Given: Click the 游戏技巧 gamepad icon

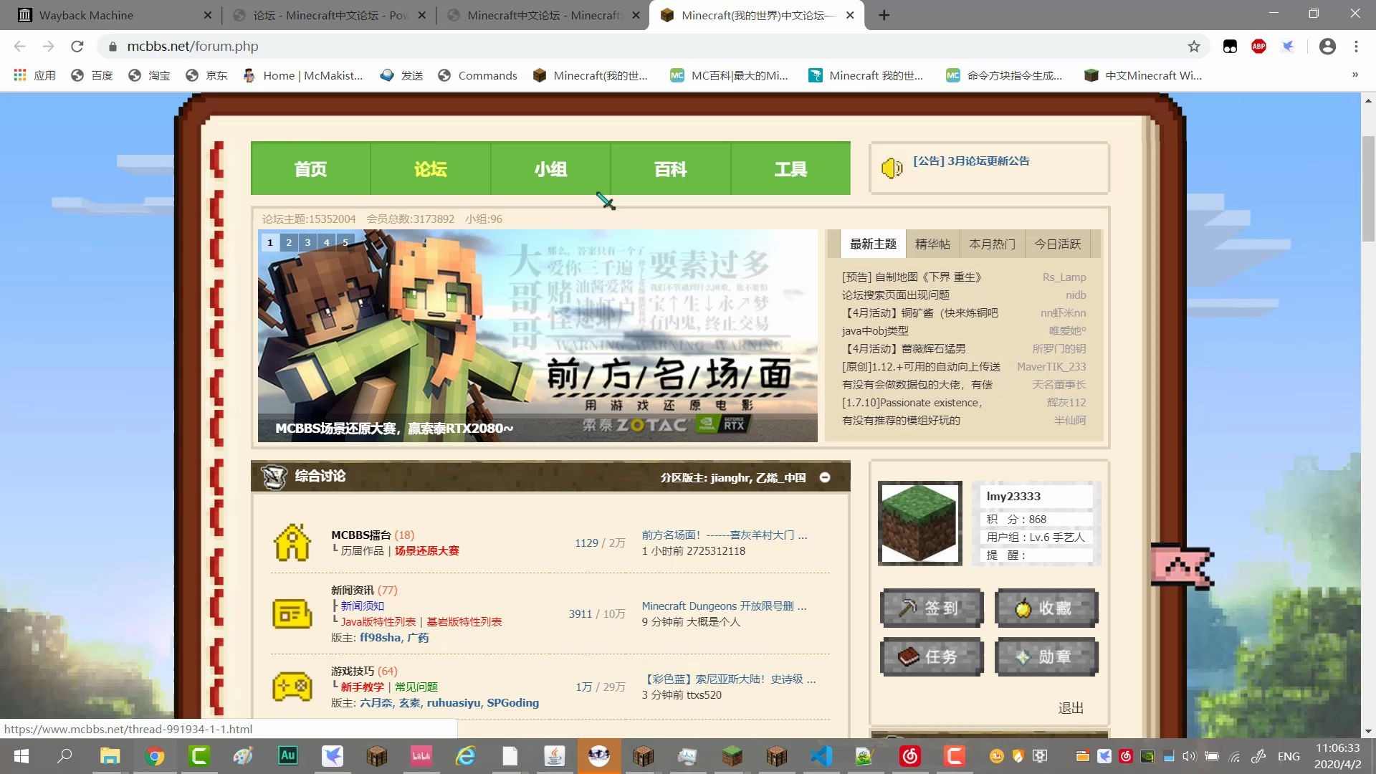Looking at the screenshot, I should (291, 687).
